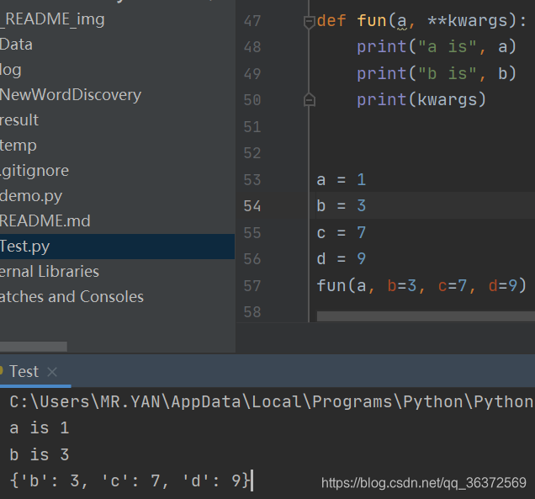Open the blog.csdn.net watermark link

[424, 483]
